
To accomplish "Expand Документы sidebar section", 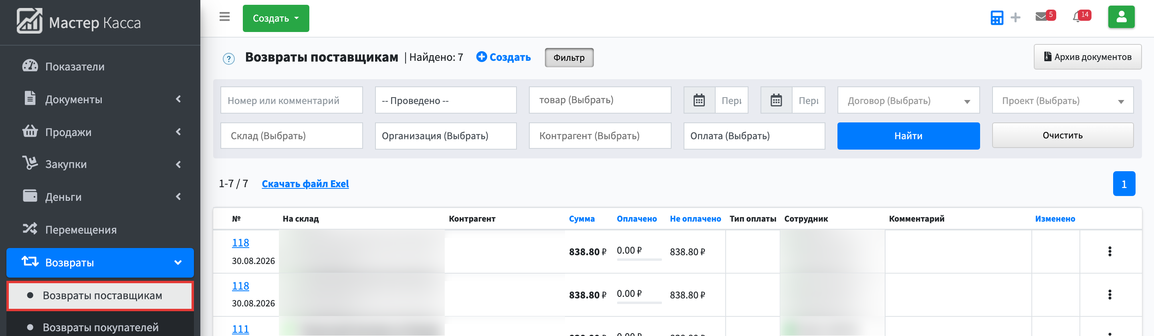I will [100, 99].
